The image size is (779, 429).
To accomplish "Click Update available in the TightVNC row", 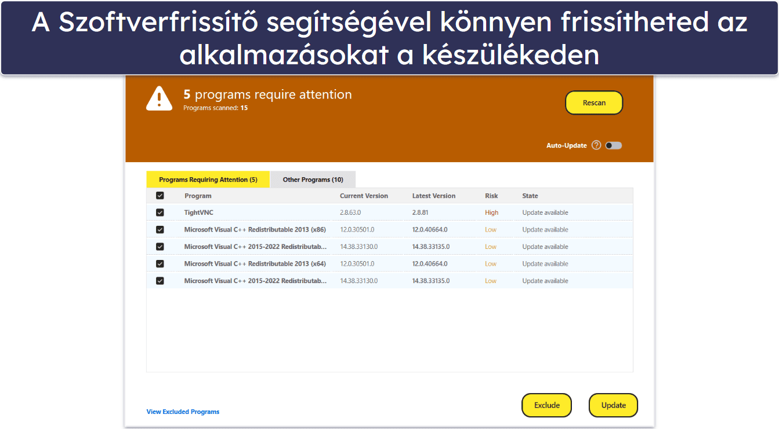I will click(x=545, y=212).
